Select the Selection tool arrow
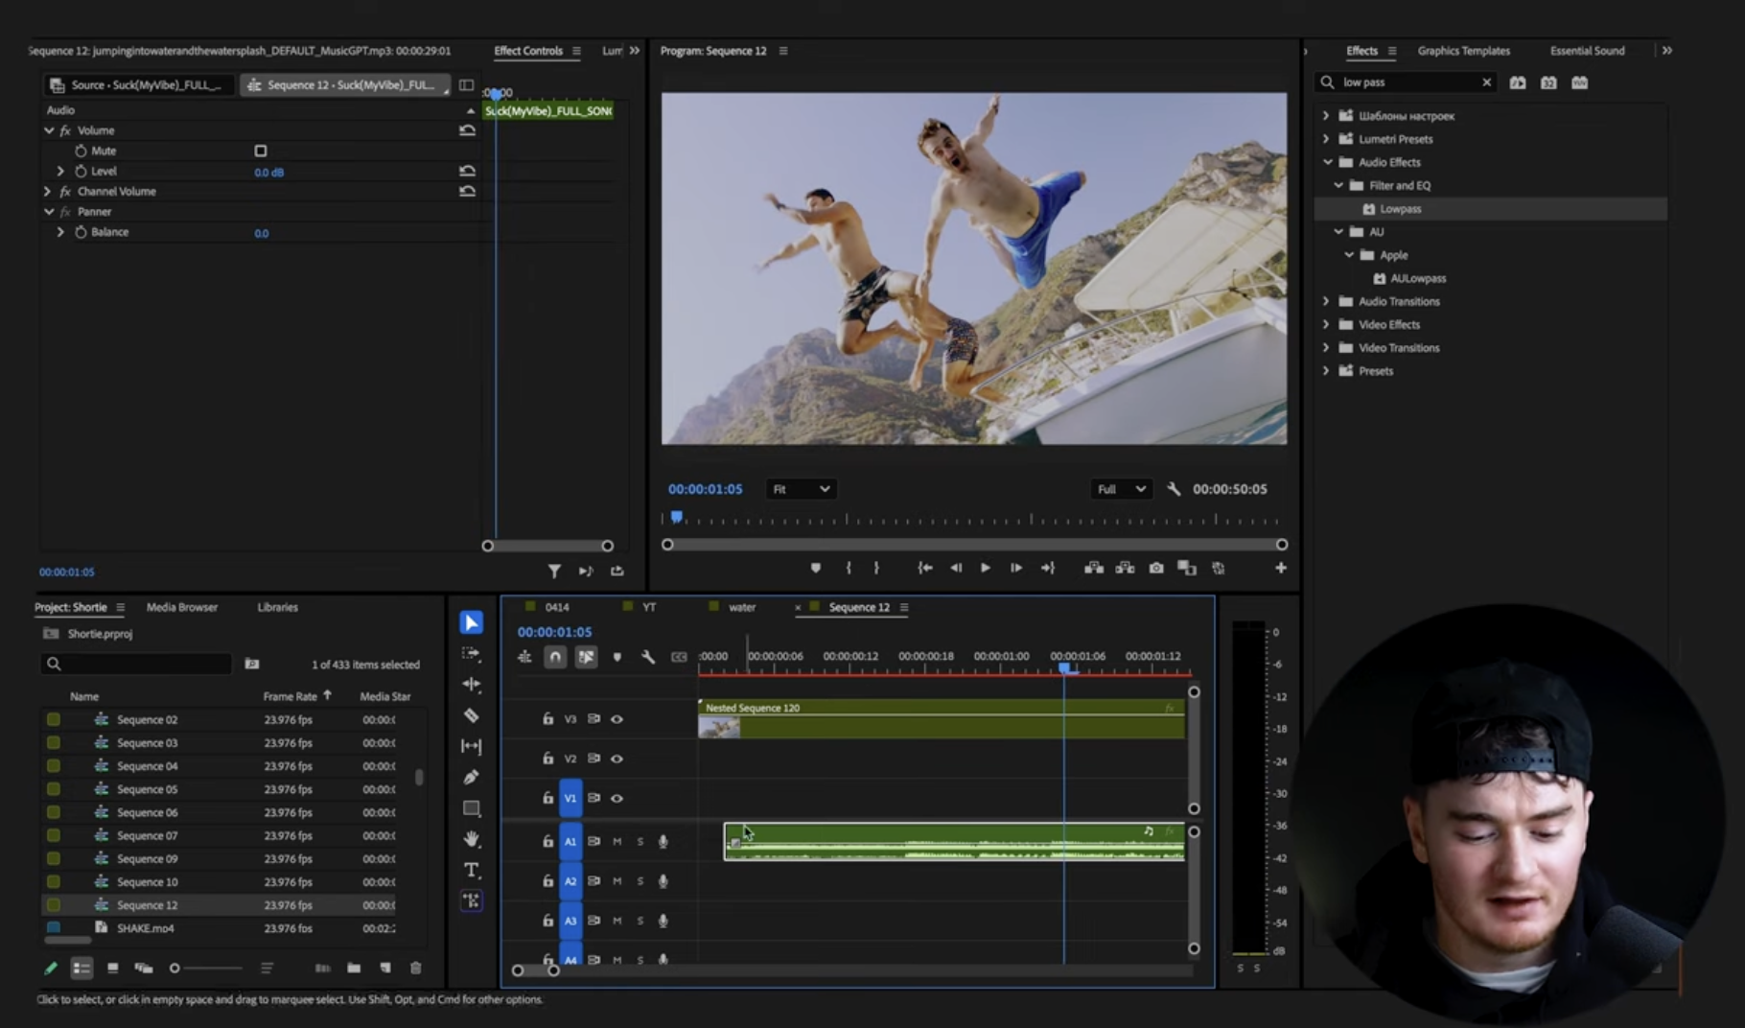Screen dimensions: 1745x1028 [471, 623]
